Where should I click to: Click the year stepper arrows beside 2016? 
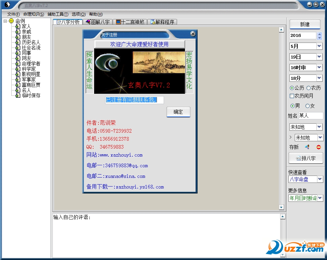tap(319, 36)
